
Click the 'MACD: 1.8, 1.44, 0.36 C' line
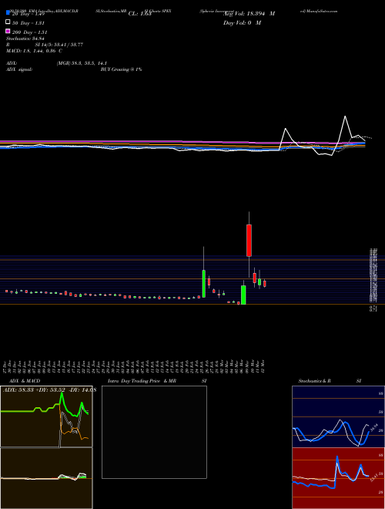point(34,51)
